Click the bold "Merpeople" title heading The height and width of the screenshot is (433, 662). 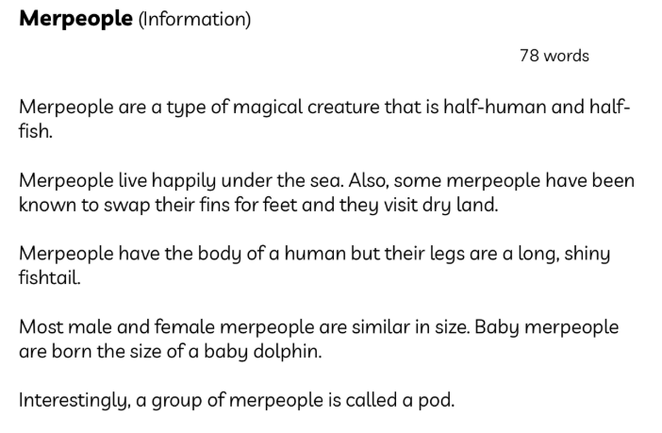[x=76, y=20]
